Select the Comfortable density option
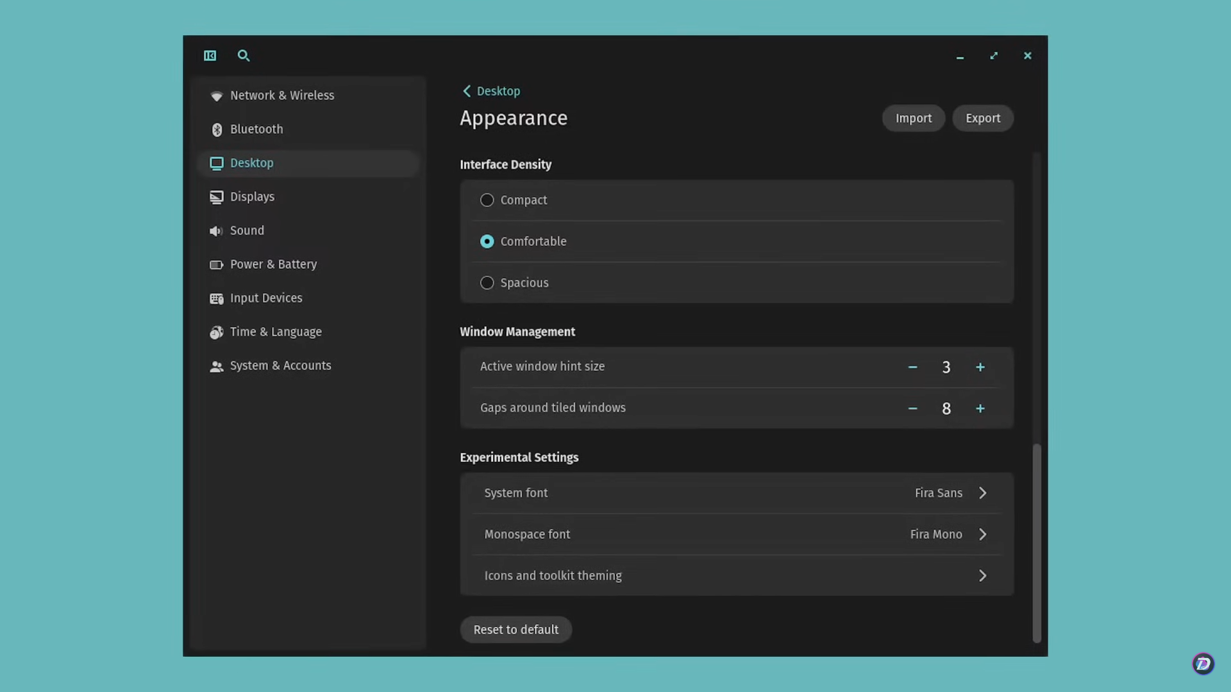Screen dimensions: 1231x692 click(487, 242)
